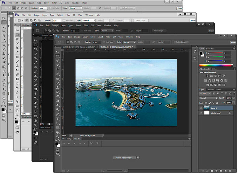Toggle Anti-alias checkbox in the black window

click(82, 30)
